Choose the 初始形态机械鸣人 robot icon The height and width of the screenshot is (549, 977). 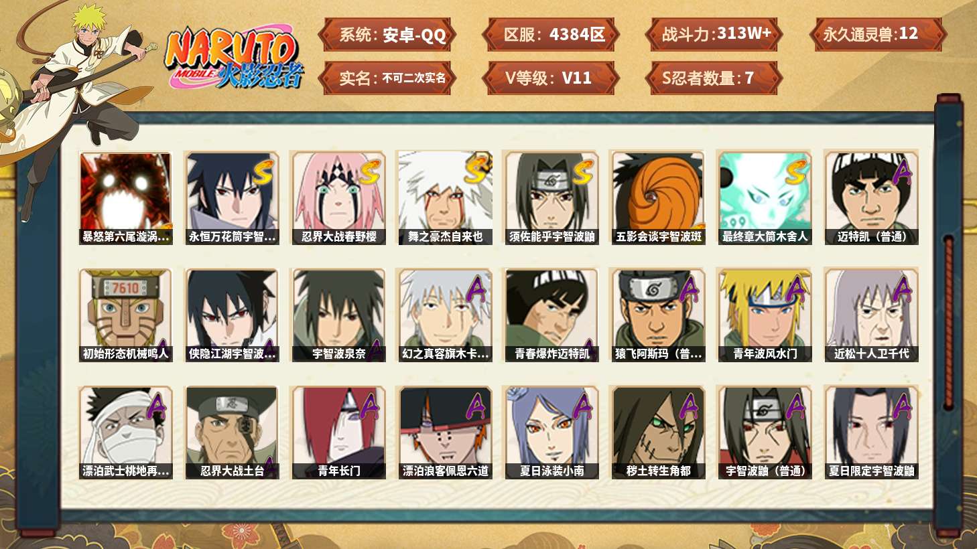pos(126,315)
